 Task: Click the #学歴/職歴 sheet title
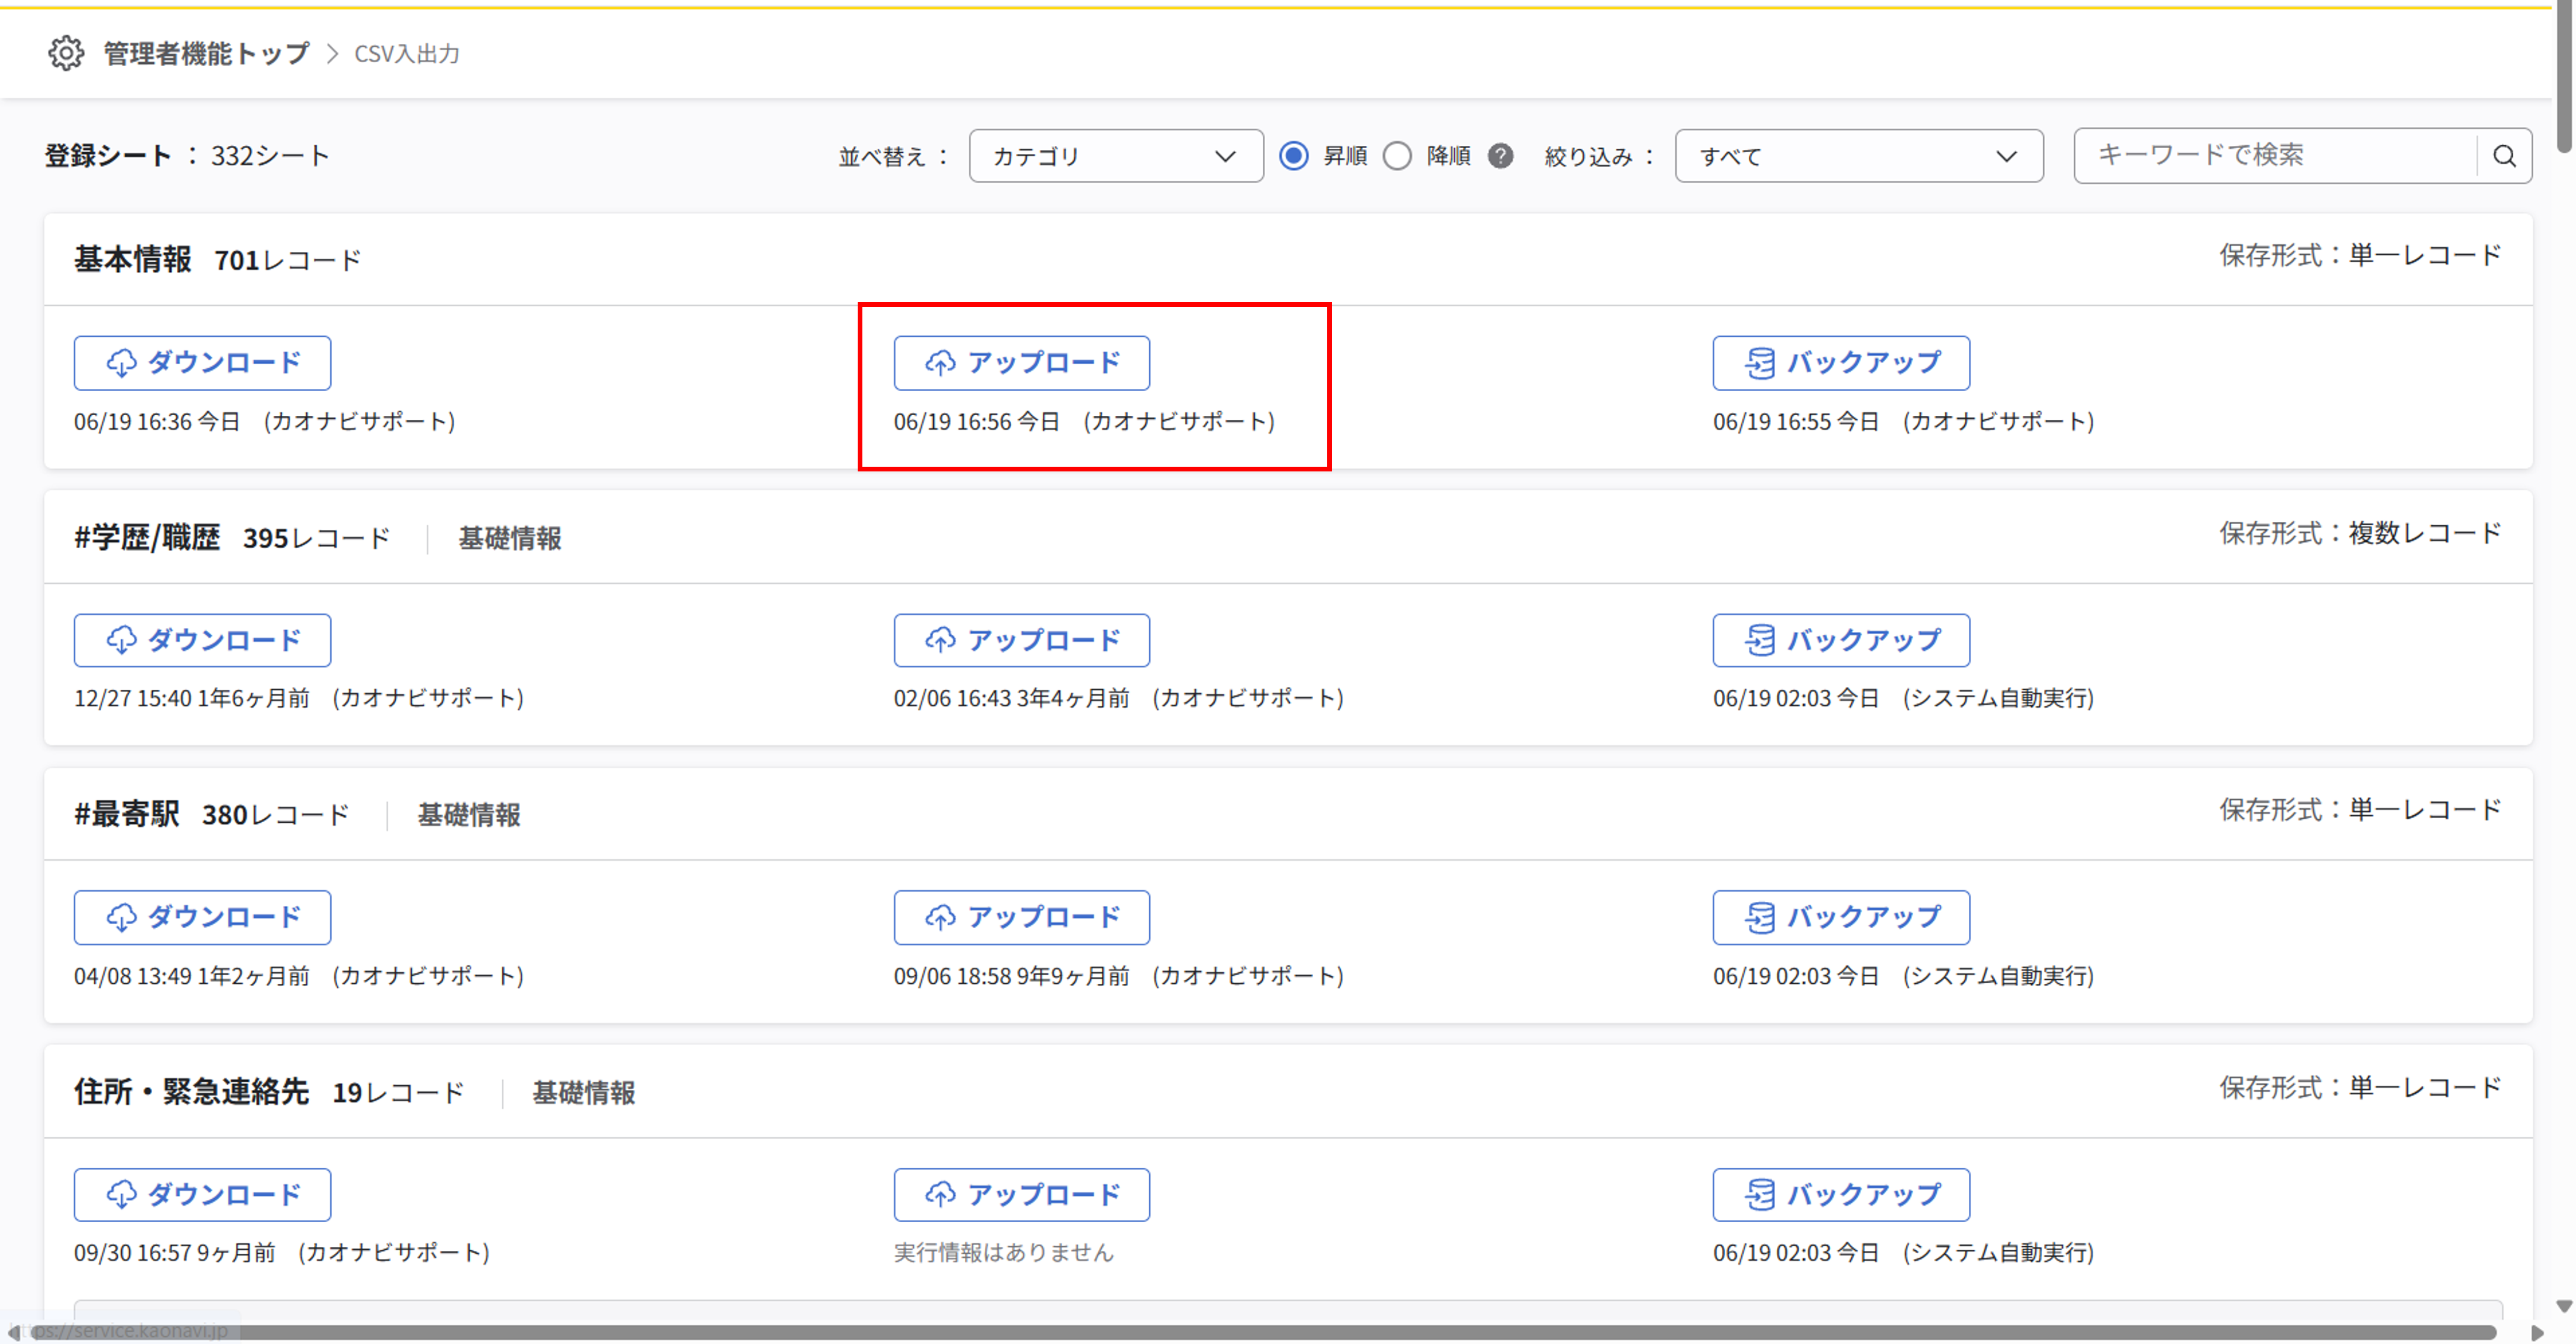pyautogui.click(x=147, y=538)
